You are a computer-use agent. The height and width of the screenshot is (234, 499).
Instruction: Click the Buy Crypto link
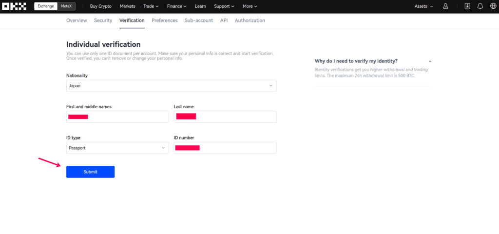101,6
